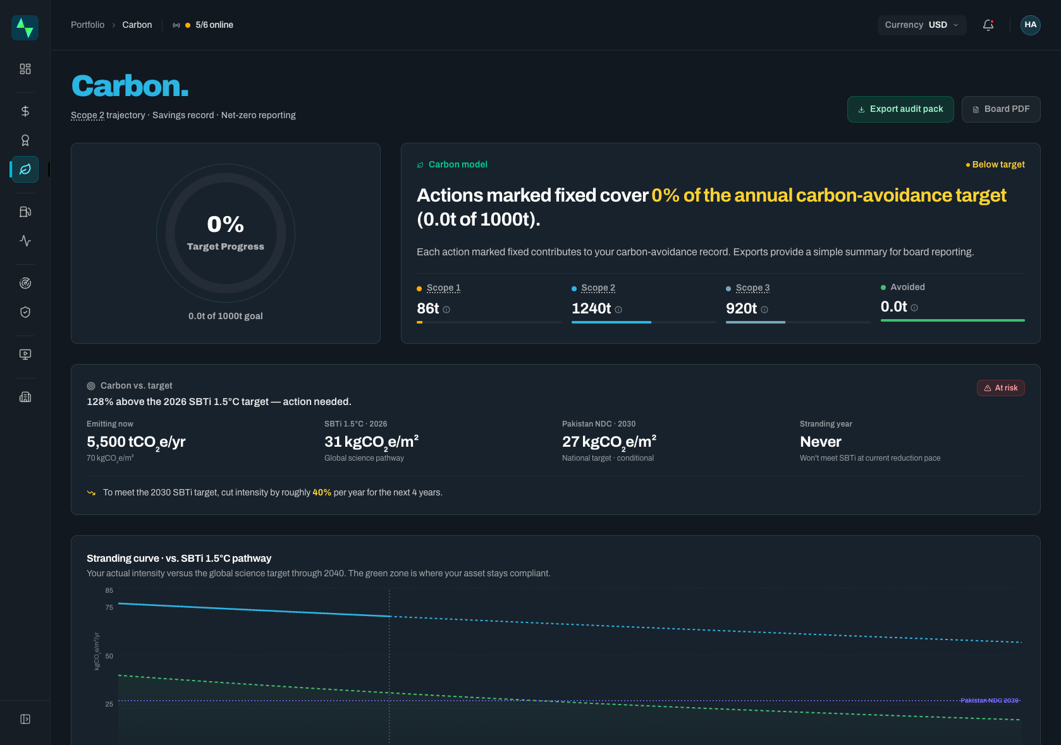The height and width of the screenshot is (745, 1061).
Task: Click the solid blue actual intensity line
Action: point(254,610)
